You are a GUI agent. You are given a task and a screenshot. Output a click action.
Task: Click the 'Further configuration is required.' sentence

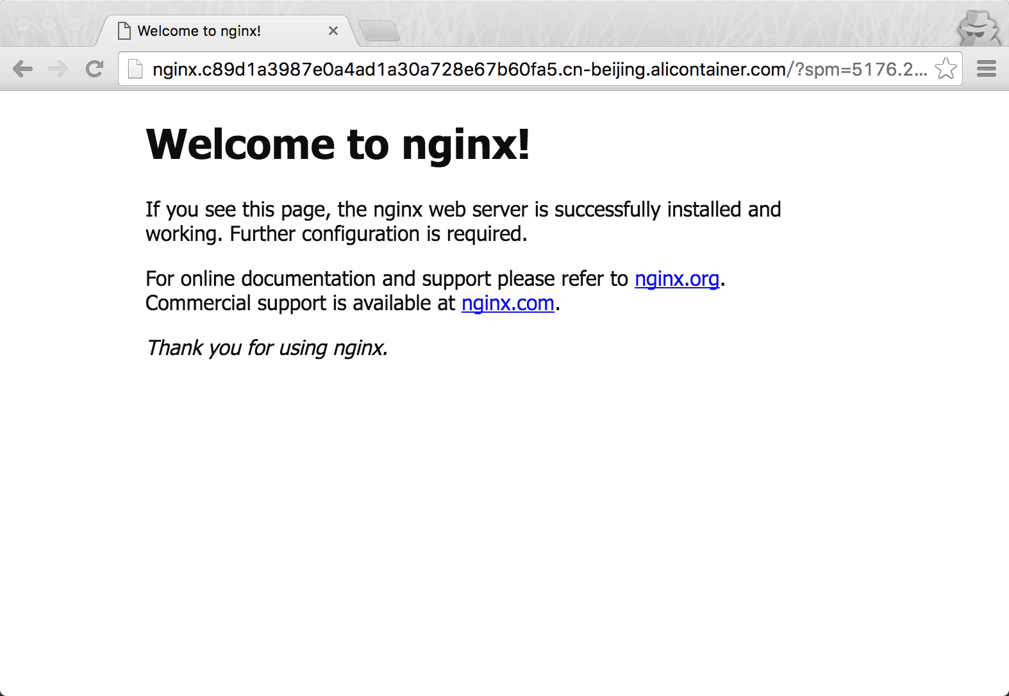(378, 235)
